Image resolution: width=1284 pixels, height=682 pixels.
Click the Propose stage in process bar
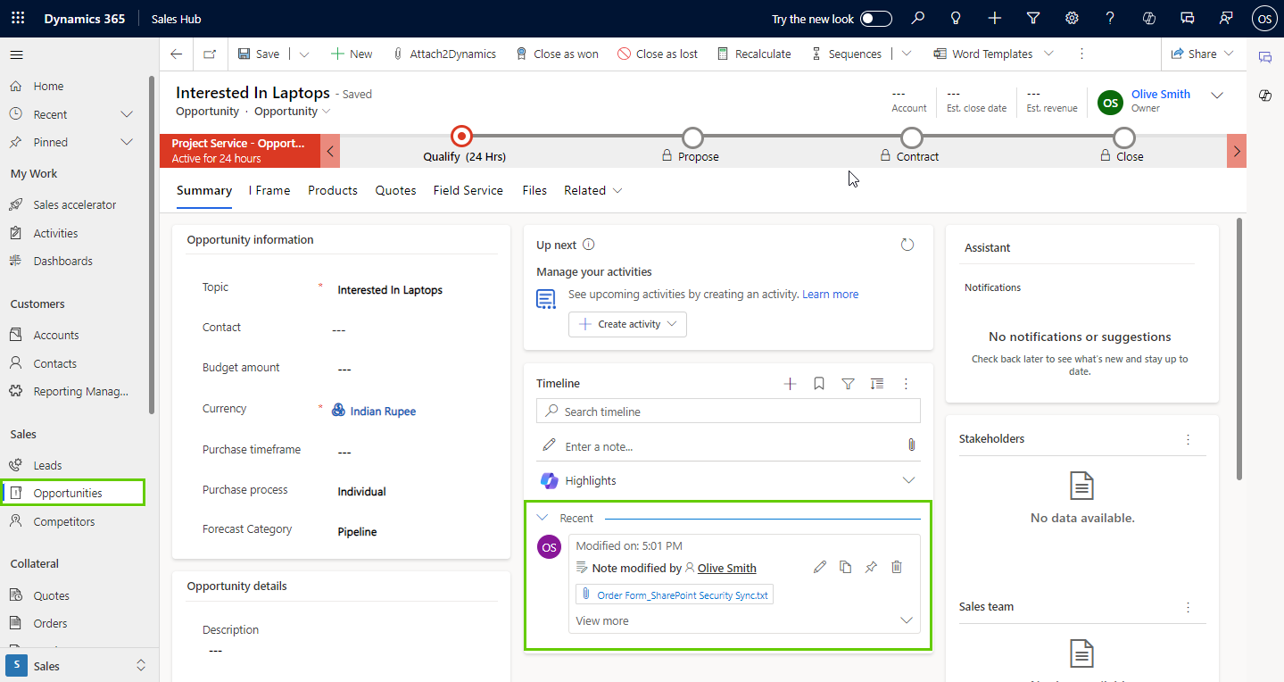(692, 138)
